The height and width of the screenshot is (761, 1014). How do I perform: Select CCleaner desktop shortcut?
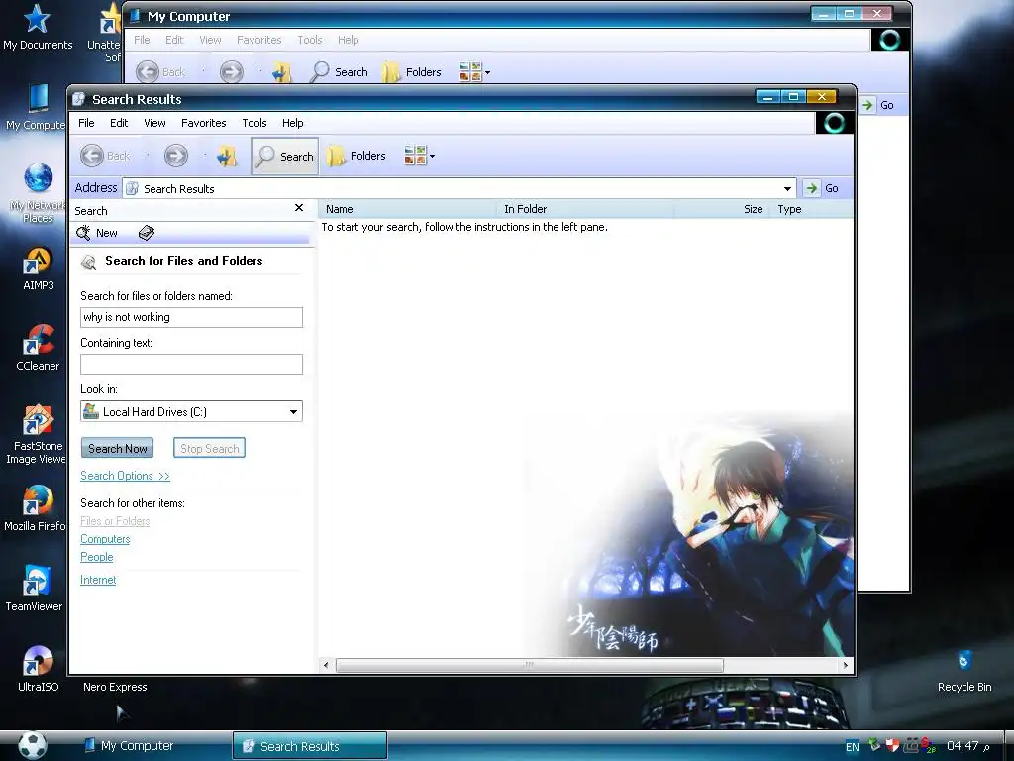pyautogui.click(x=38, y=348)
